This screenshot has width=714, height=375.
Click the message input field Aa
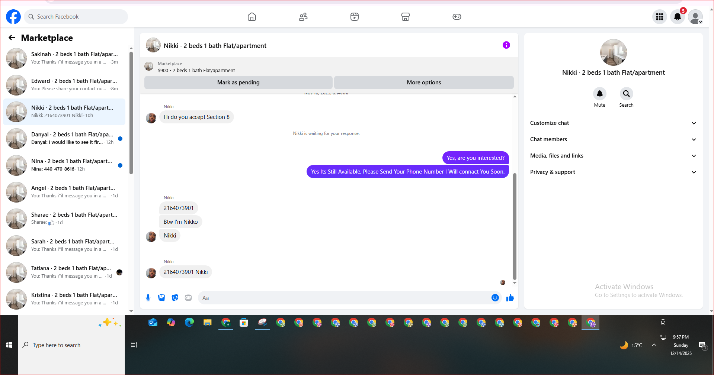[x=344, y=298]
